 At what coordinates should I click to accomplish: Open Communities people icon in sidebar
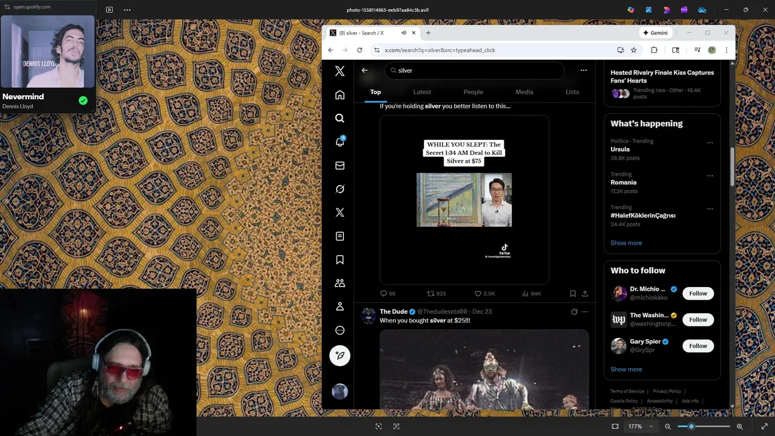(x=340, y=283)
